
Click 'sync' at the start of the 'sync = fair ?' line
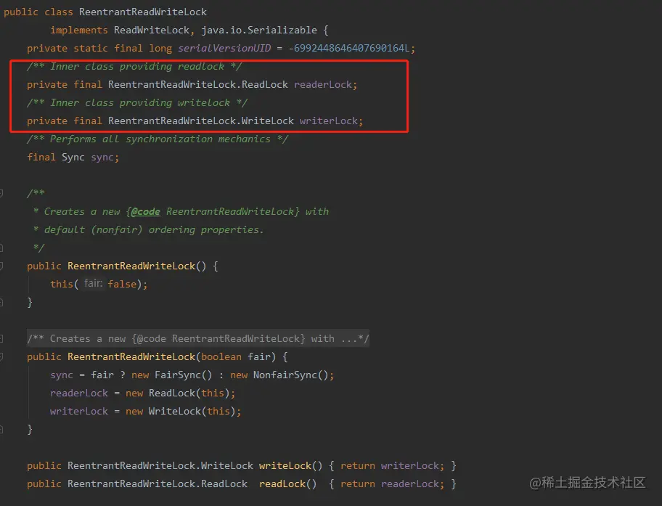coord(62,375)
